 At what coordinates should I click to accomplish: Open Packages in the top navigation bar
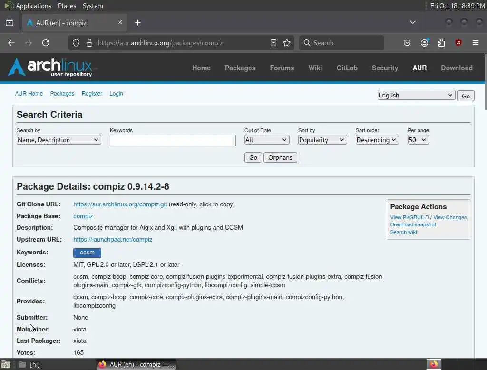240,68
